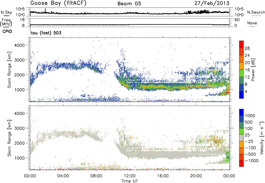Click the 'Beam 05' label
Image resolution: width=265 pixels, height=183 pixels.
pos(129,4)
